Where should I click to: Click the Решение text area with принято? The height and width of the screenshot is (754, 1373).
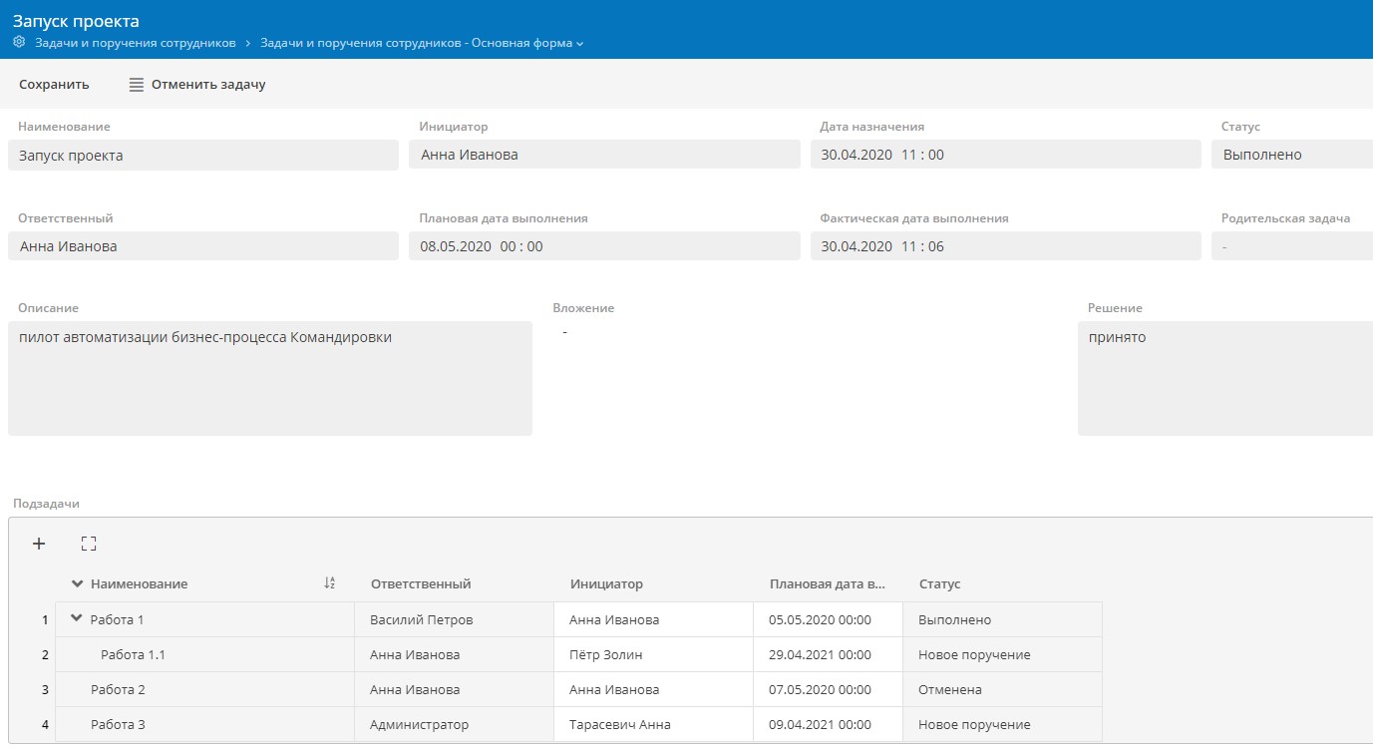click(x=1225, y=378)
